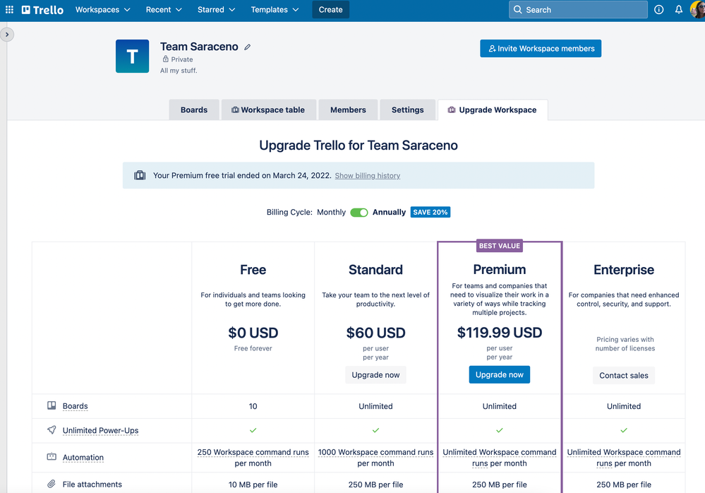Click Invite Workspace members button
Screen dimensions: 705x493
coord(541,49)
